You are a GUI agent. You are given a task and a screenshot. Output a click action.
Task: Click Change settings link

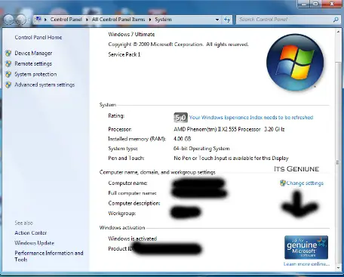point(305,183)
